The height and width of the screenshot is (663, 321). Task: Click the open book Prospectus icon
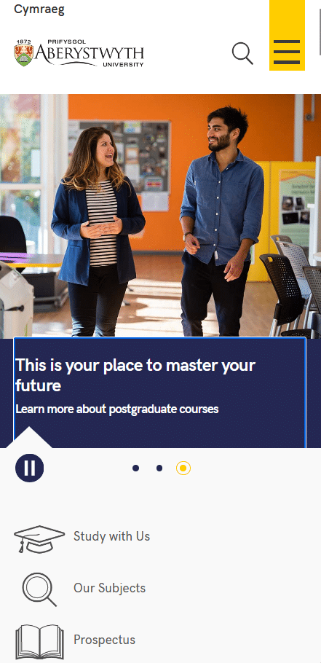coord(39,641)
